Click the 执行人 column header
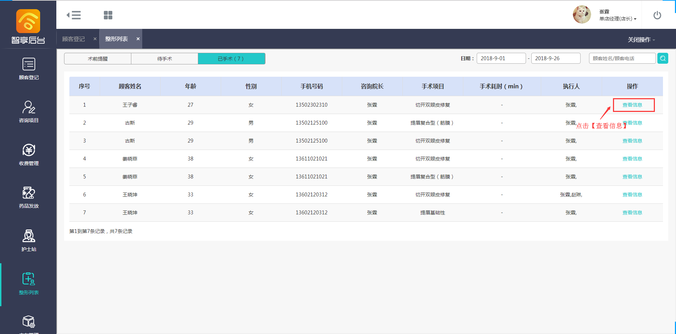Image resolution: width=676 pixels, height=334 pixels. point(571,86)
